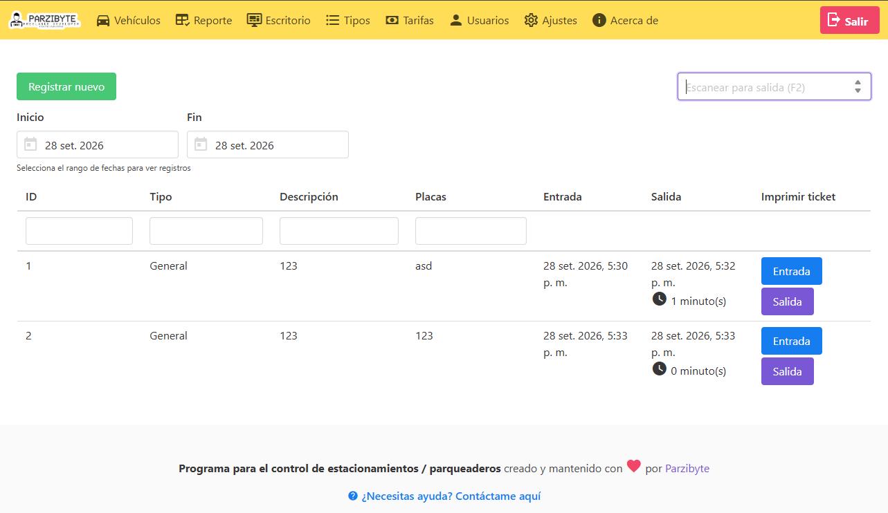
Task: Click the car icon beside Vehículos
Action: 103,21
